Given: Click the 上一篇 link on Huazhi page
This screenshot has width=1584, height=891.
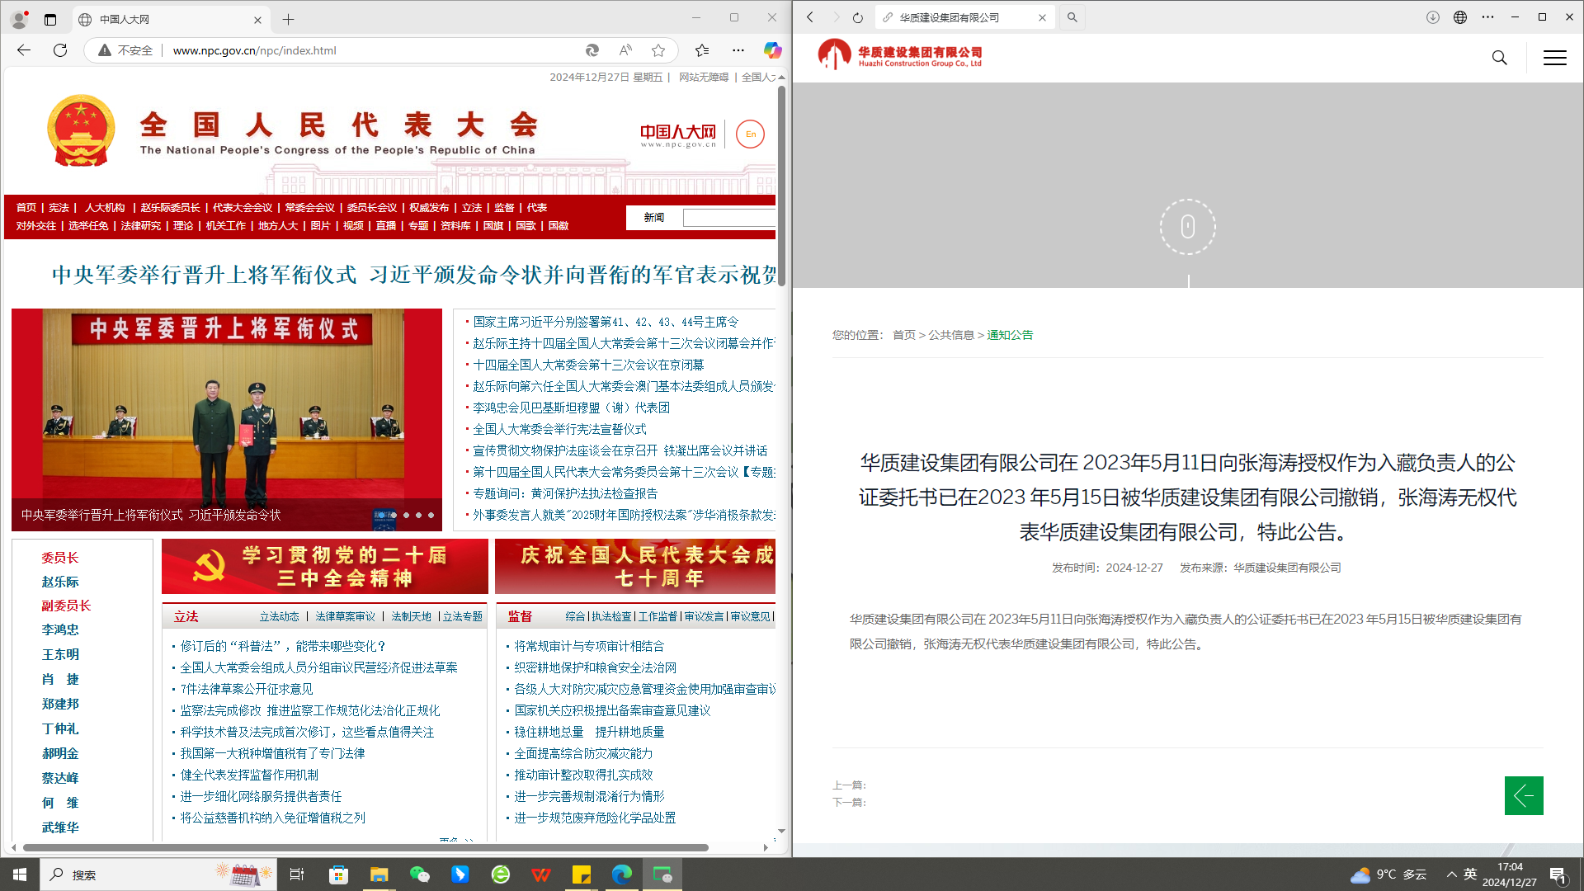Looking at the screenshot, I should tap(849, 785).
